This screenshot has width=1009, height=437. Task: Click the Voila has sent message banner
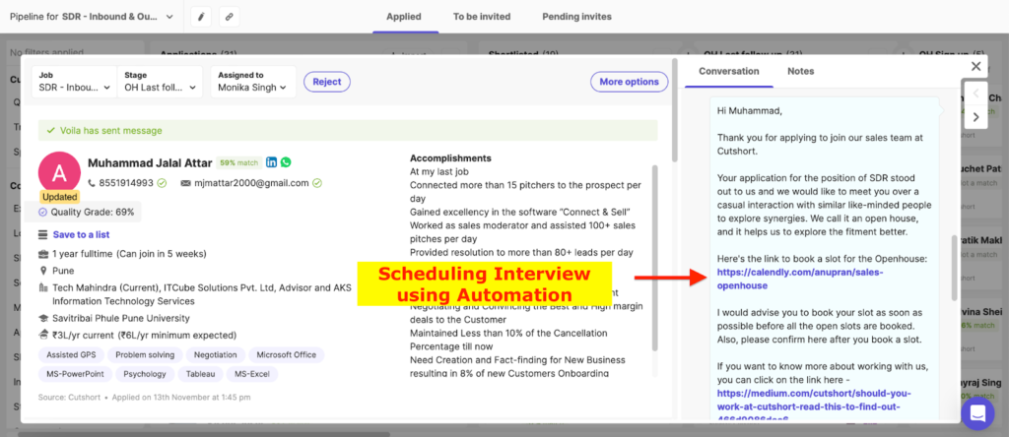[x=348, y=131]
